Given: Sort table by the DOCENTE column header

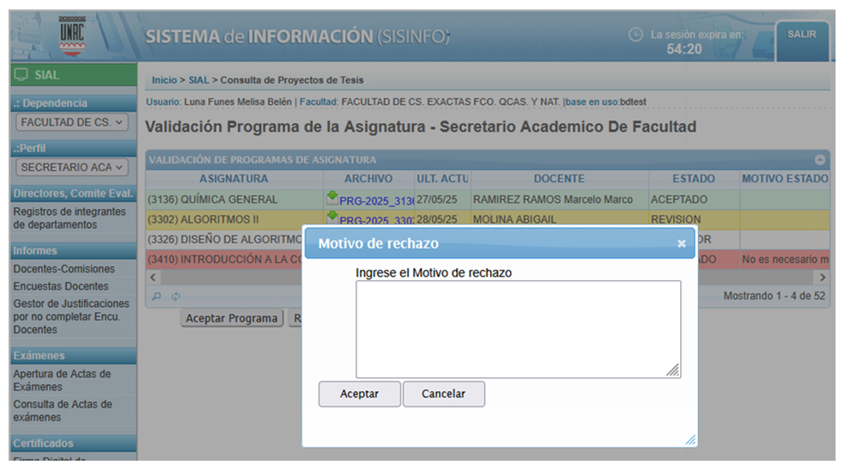Looking at the screenshot, I should [x=558, y=179].
